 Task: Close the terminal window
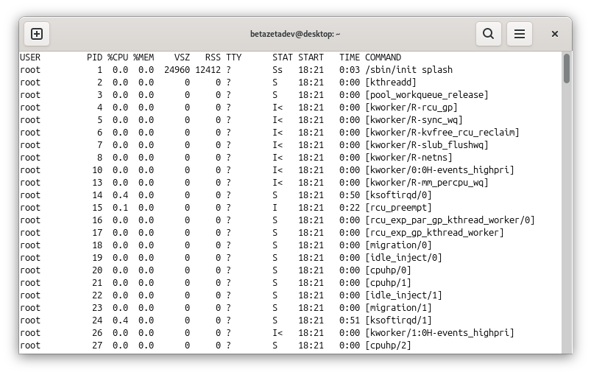(555, 34)
